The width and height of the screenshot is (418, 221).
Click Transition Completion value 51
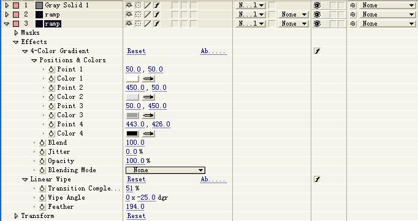click(129, 188)
